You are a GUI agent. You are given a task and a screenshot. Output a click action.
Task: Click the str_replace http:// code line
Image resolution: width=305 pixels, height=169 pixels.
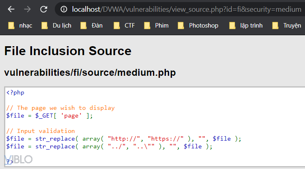(x=124, y=139)
